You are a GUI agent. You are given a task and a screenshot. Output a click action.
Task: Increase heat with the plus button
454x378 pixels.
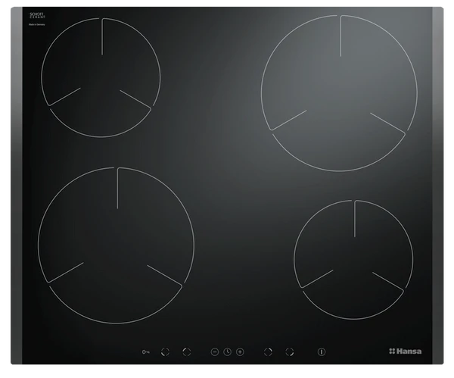click(240, 351)
